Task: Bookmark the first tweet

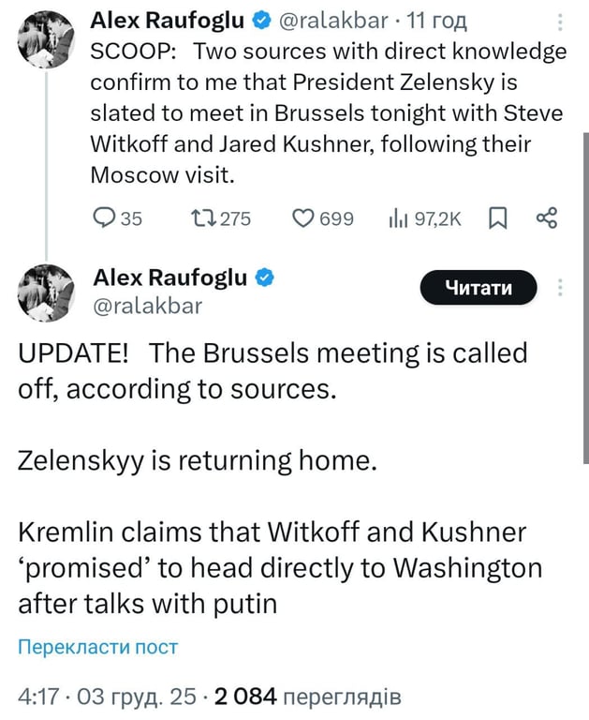Action: click(498, 218)
